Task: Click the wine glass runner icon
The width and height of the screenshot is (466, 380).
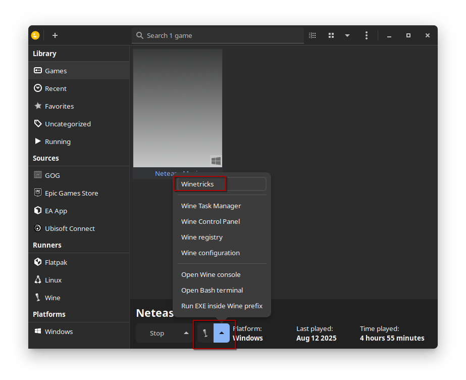Action: click(205, 334)
